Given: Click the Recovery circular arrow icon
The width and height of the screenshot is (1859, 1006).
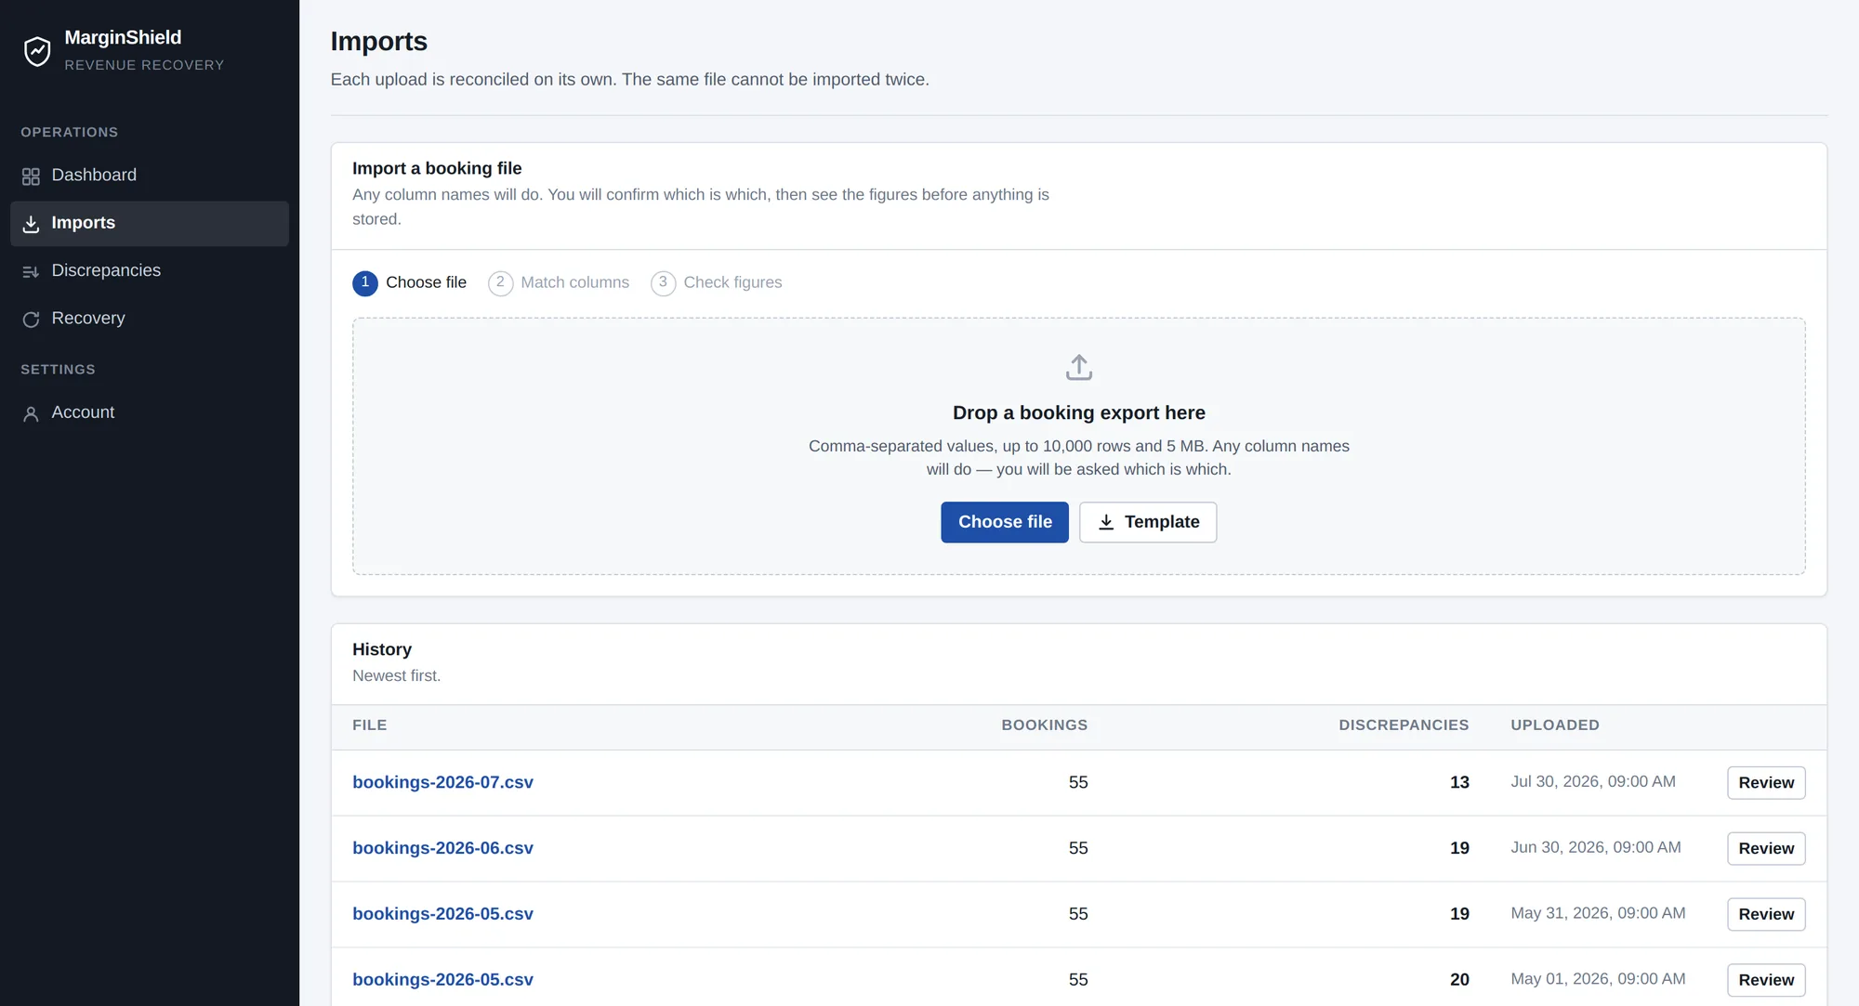Looking at the screenshot, I should pyautogui.click(x=31, y=319).
